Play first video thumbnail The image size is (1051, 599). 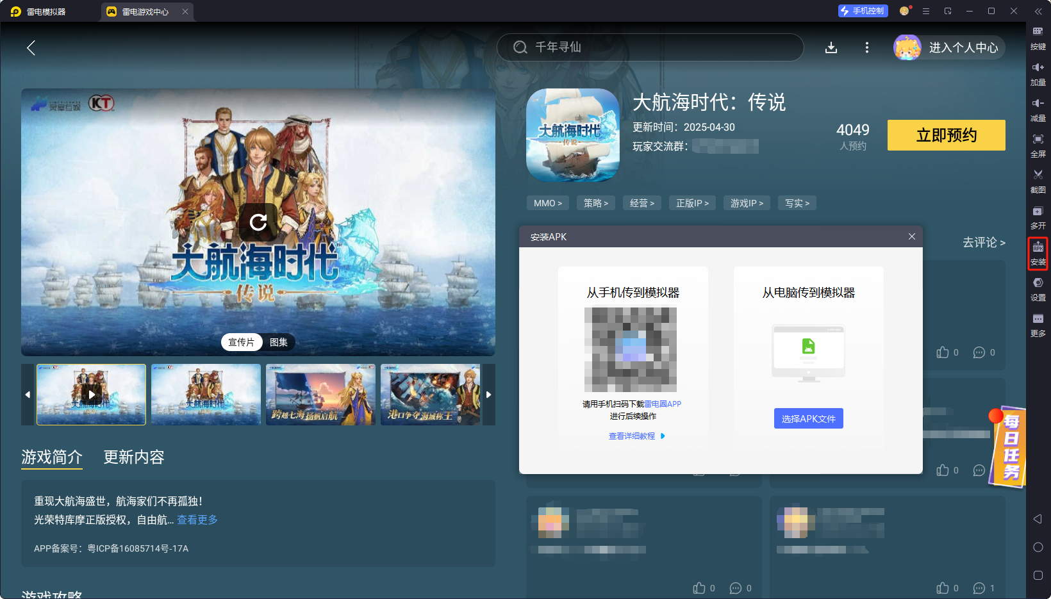tap(92, 395)
